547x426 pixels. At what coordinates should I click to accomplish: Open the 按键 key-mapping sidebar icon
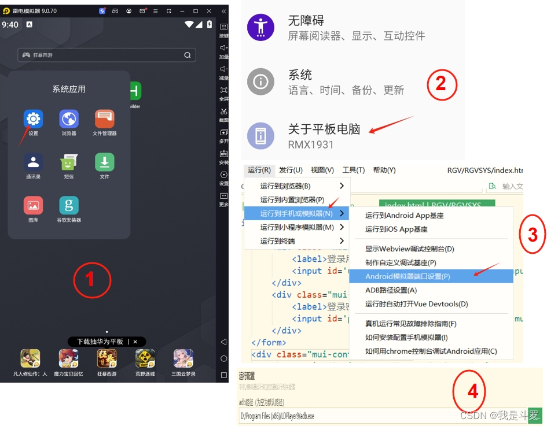224,28
